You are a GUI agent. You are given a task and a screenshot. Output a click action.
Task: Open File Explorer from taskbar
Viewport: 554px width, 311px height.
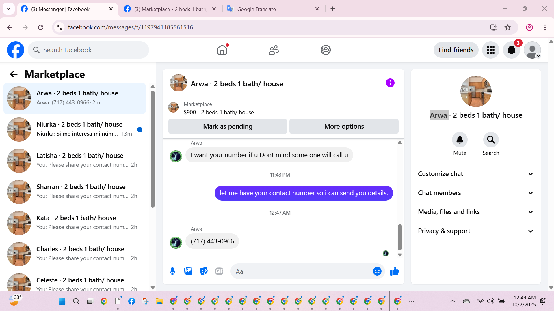(x=159, y=301)
